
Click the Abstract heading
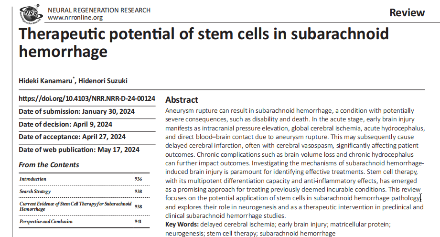(x=182, y=100)
